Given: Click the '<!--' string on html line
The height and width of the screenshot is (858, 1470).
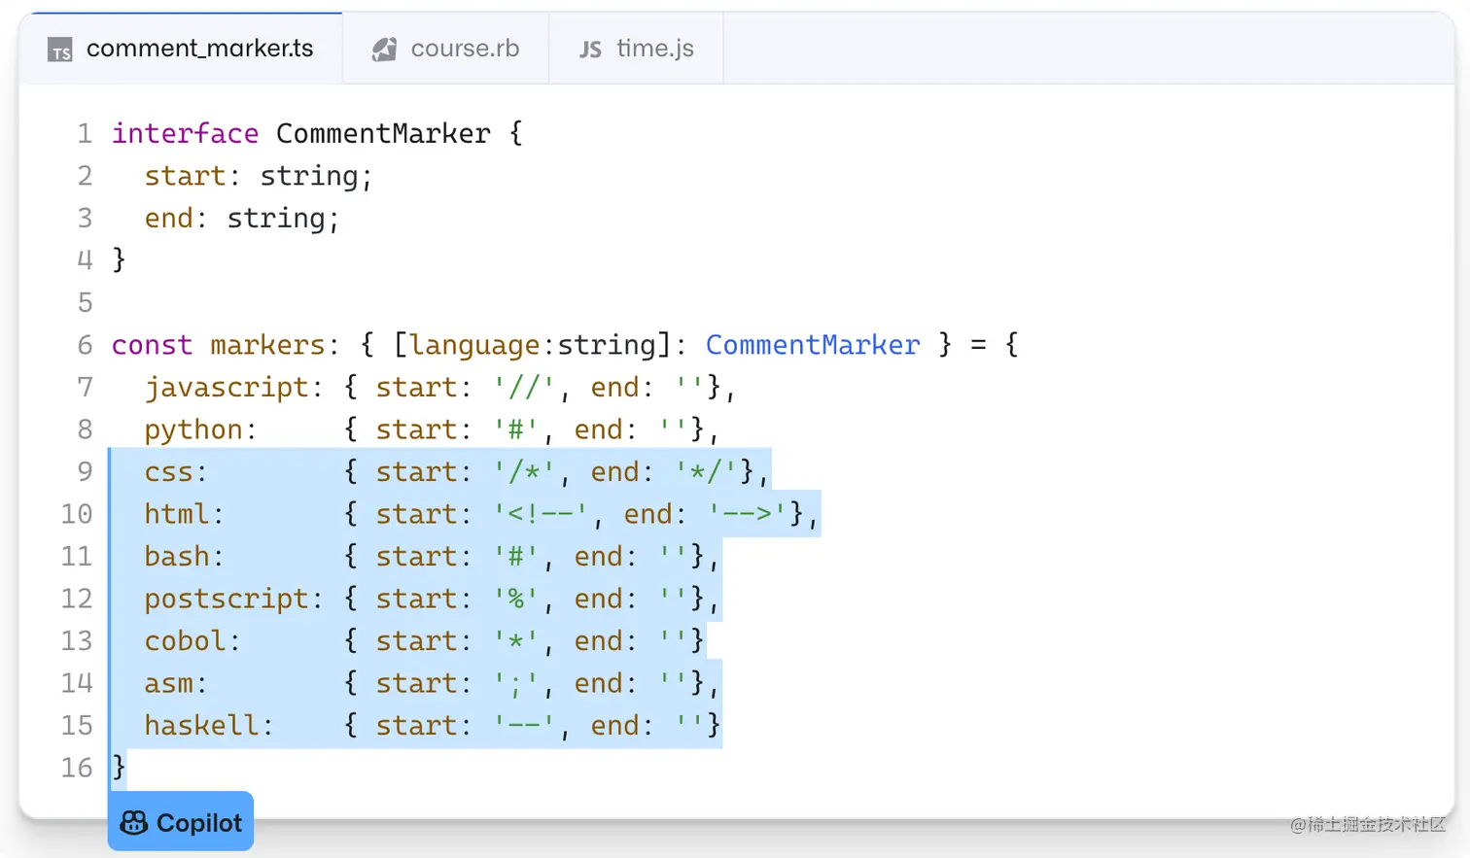Looking at the screenshot, I should (x=541, y=514).
